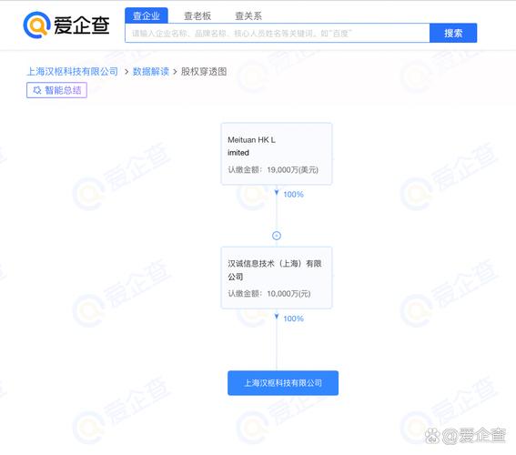The height and width of the screenshot is (455, 516).
Task: Click the 智能总结 button
Action: (56, 90)
